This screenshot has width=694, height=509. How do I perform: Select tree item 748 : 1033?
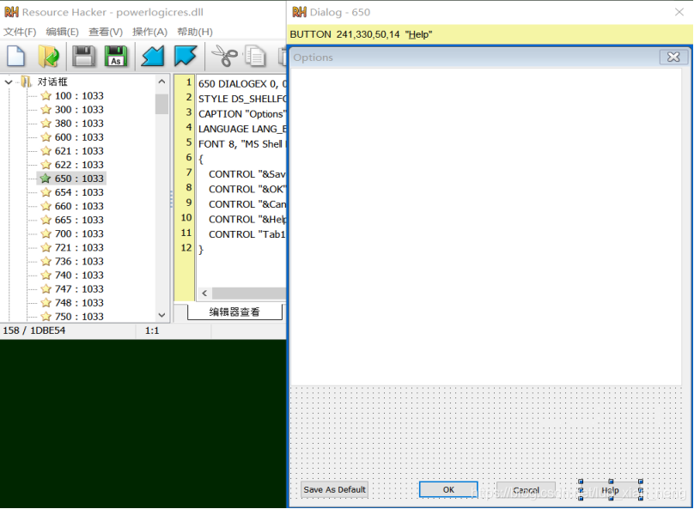(79, 302)
